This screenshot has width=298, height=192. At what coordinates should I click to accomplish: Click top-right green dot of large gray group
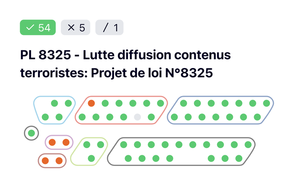click(248, 145)
